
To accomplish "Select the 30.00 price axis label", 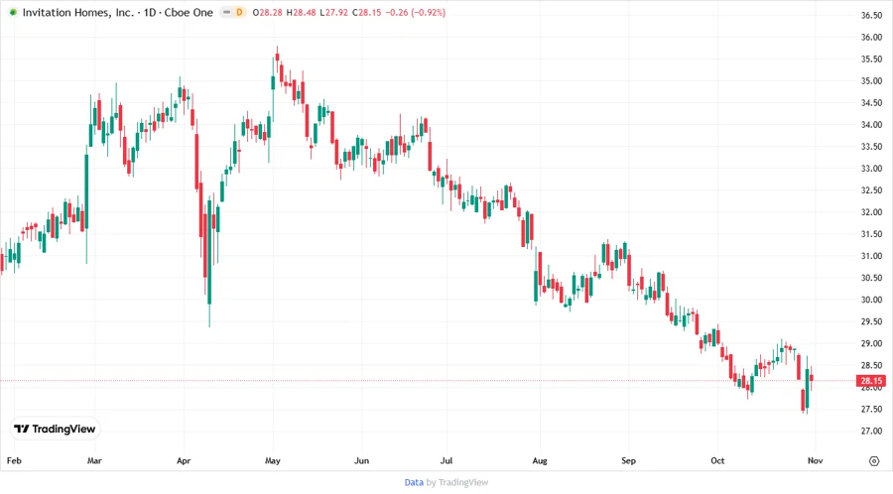I will pyautogui.click(x=871, y=300).
